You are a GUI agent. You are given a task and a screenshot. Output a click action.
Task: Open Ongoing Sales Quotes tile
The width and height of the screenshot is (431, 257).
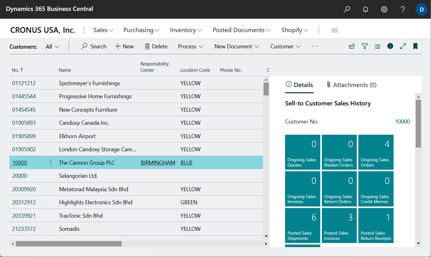303,152
